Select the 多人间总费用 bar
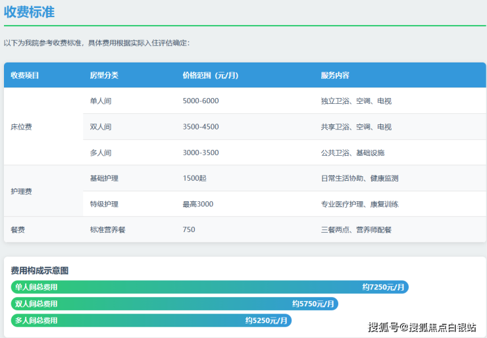487x338 pixels. pos(151,321)
